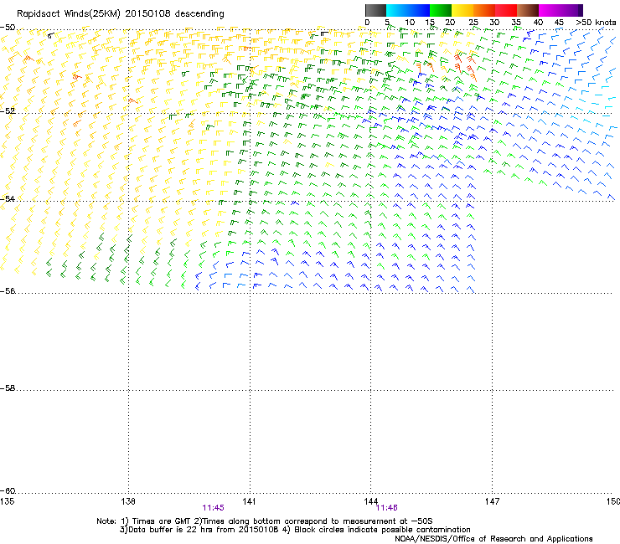Click the NOAA/NESDIS credit text
The image size is (620, 544).
(x=493, y=539)
